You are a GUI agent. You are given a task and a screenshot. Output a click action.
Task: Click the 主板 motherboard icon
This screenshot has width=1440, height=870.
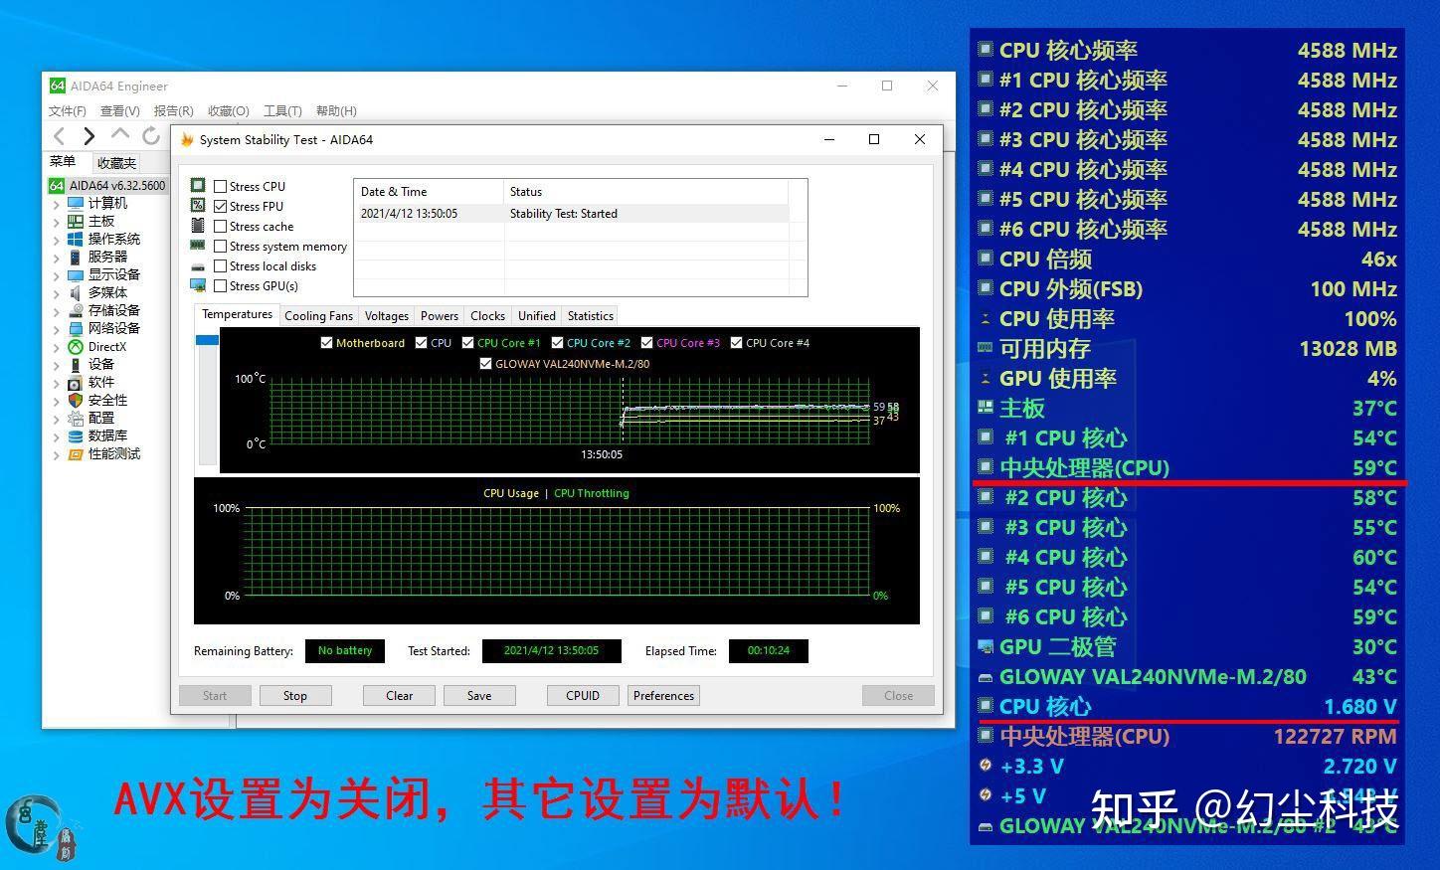76,221
